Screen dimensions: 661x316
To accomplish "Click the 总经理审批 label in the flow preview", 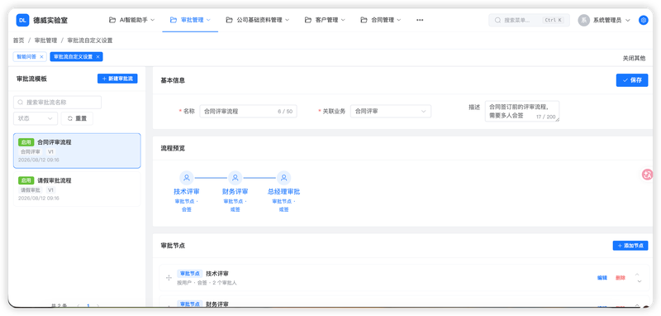I will 283,192.
